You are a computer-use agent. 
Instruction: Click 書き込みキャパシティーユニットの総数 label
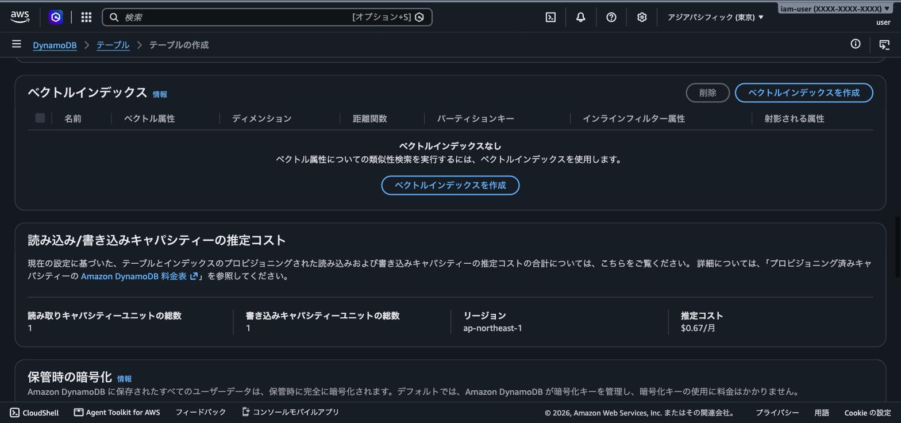click(x=322, y=316)
